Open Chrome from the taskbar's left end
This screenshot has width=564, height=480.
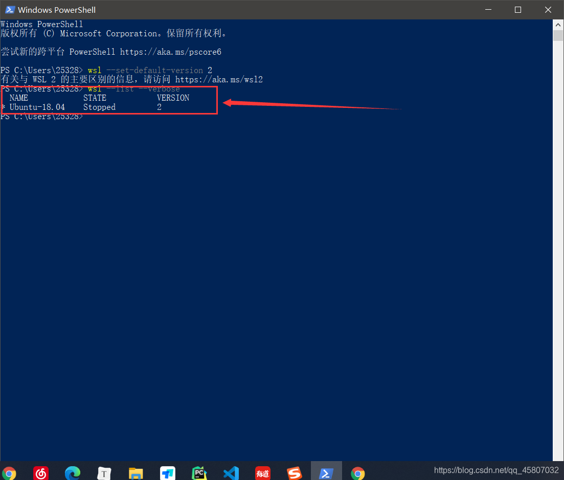(9, 473)
